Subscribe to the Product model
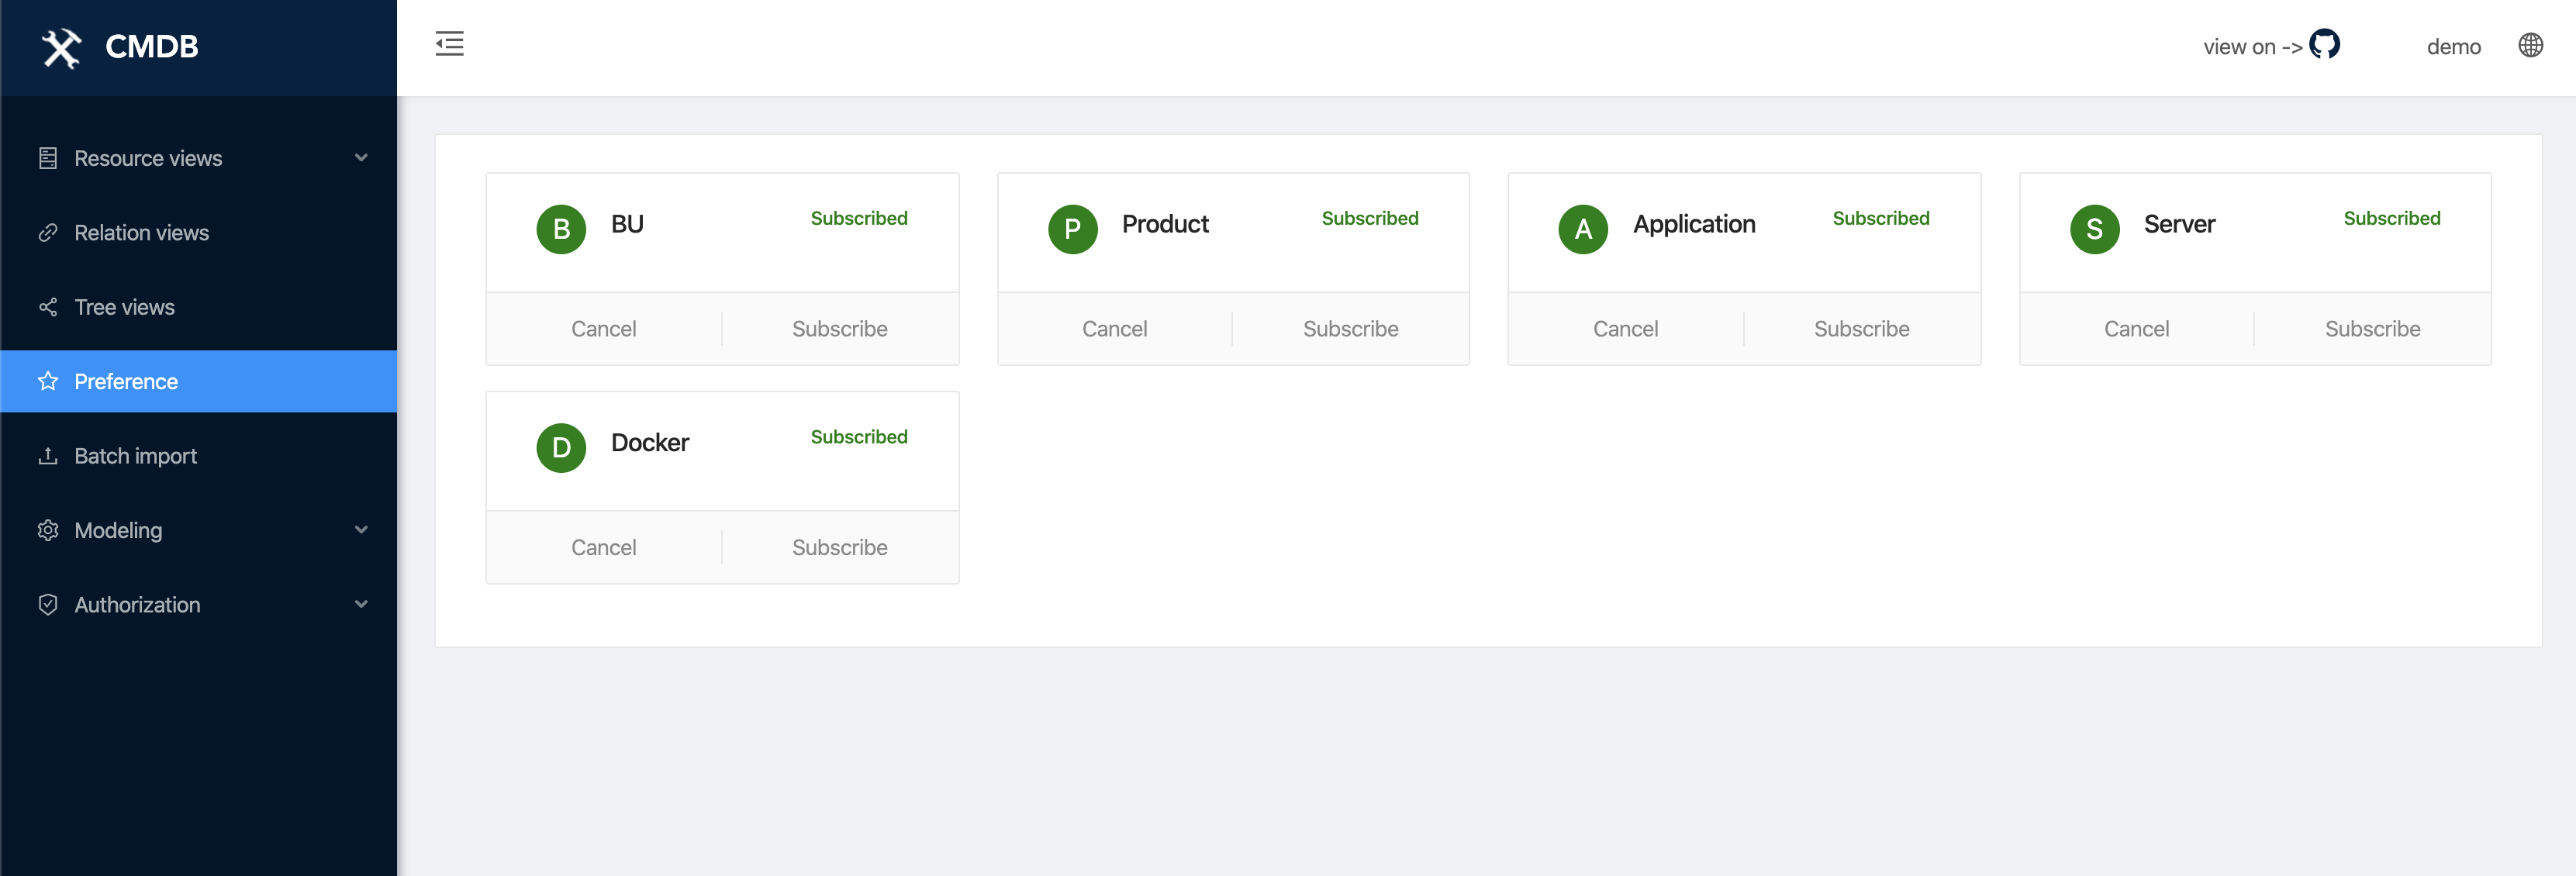The image size is (2576, 876). [x=1350, y=329]
